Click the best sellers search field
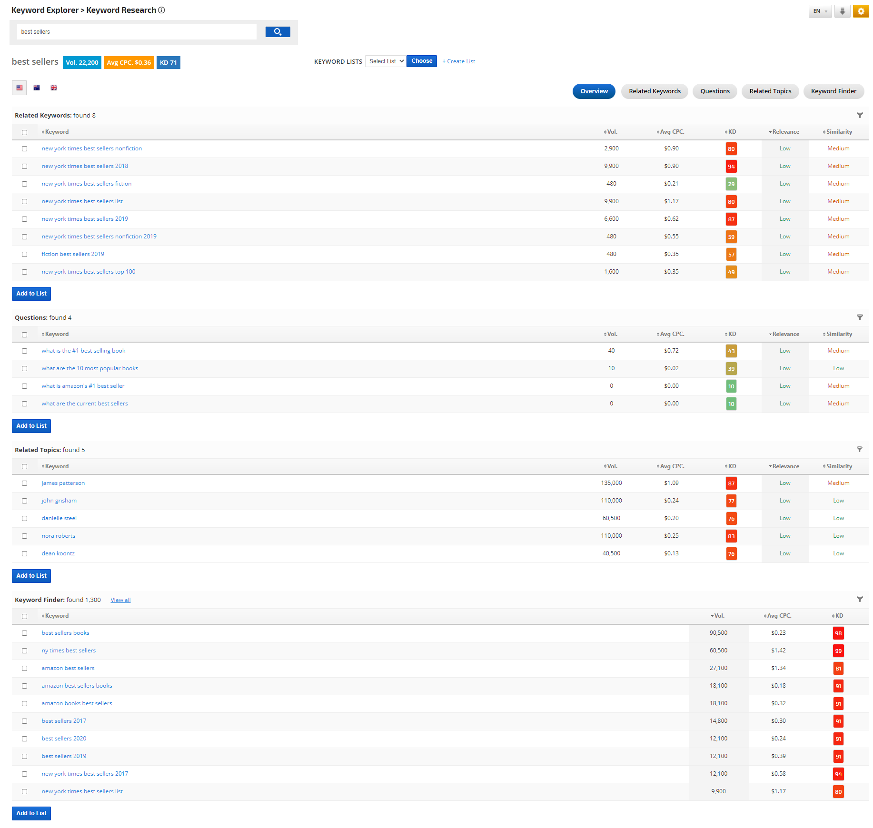 pyautogui.click(x=137, y=32)
